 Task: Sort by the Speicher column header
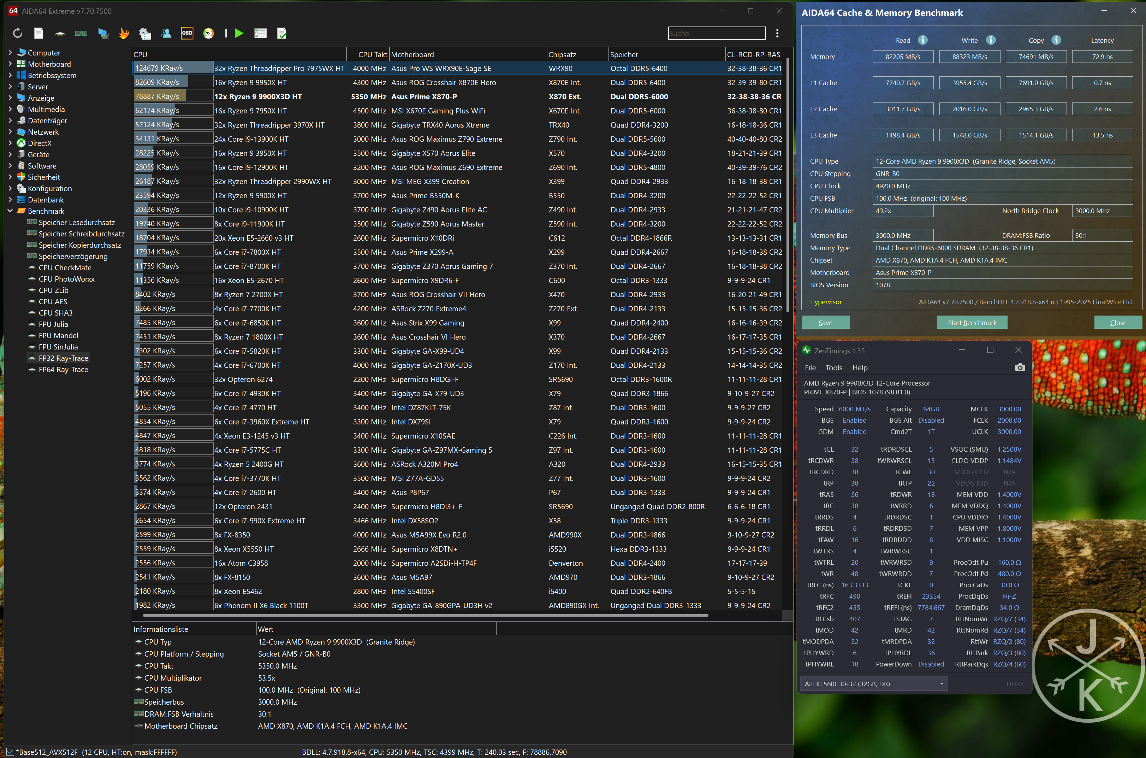(x=667, y=55)
